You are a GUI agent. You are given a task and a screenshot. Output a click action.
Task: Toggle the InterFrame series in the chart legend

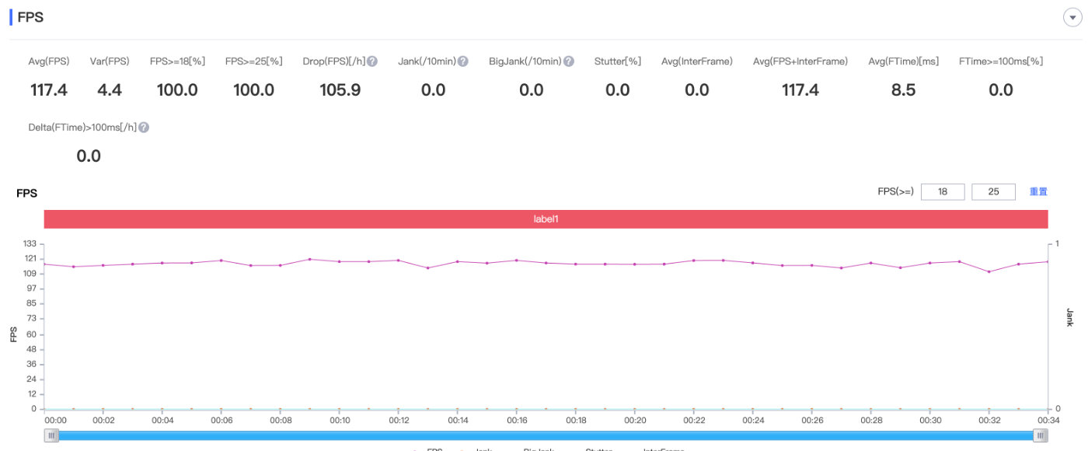pos(663,449)
